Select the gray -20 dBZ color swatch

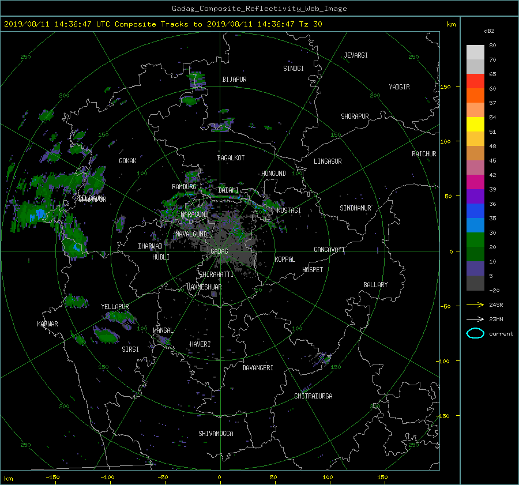point(475,283)
